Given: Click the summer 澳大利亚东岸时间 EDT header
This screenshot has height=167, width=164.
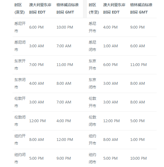Looking at the screenshot, I should [40, 9].
